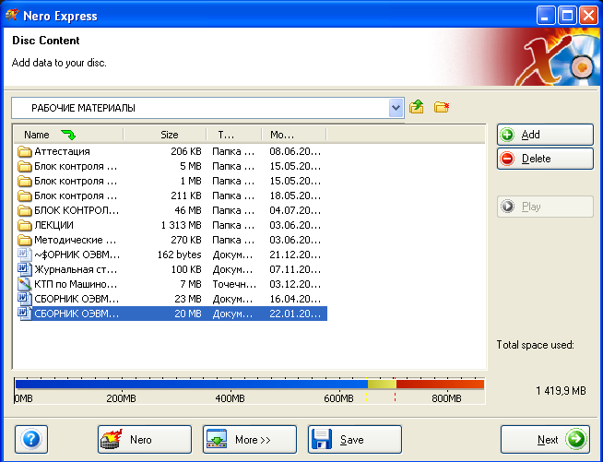Click the Методические ... folder name
The width and height of the screenshot is (603, 462).
76,240
